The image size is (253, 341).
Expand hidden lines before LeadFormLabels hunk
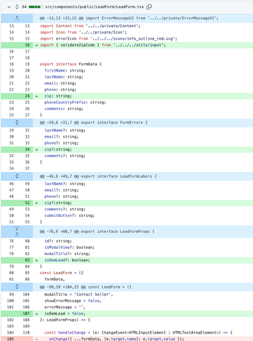(x=17, y=176)
